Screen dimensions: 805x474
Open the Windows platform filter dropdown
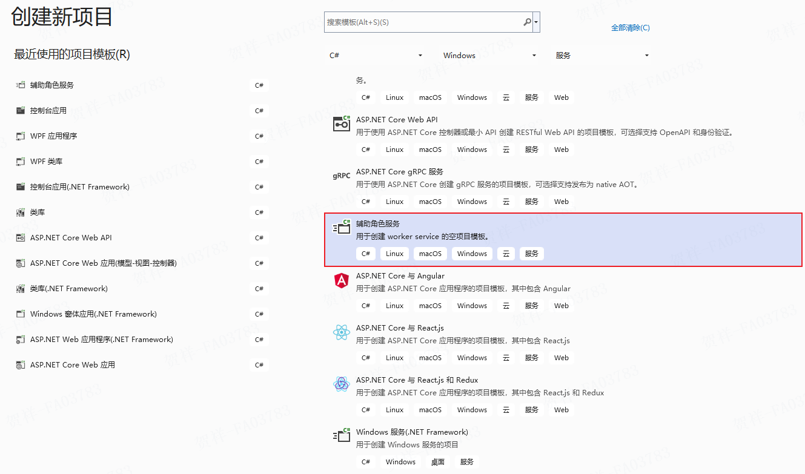coord(488,55)
